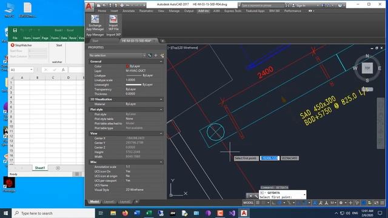Add a new sheet in Excel
Viewport: 388px width, 218px height.
(58, 168)
